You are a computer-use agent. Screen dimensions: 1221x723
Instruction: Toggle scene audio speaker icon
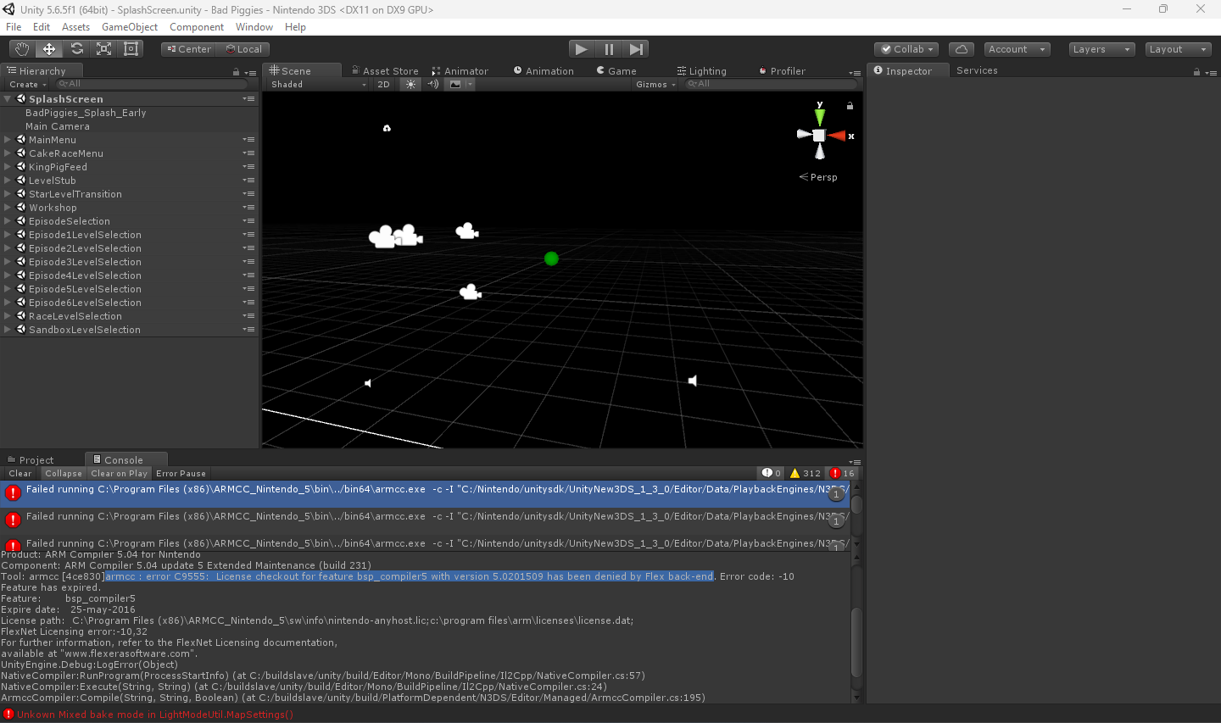click(x=433, y=84)
